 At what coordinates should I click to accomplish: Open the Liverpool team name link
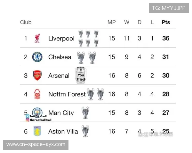61,39
